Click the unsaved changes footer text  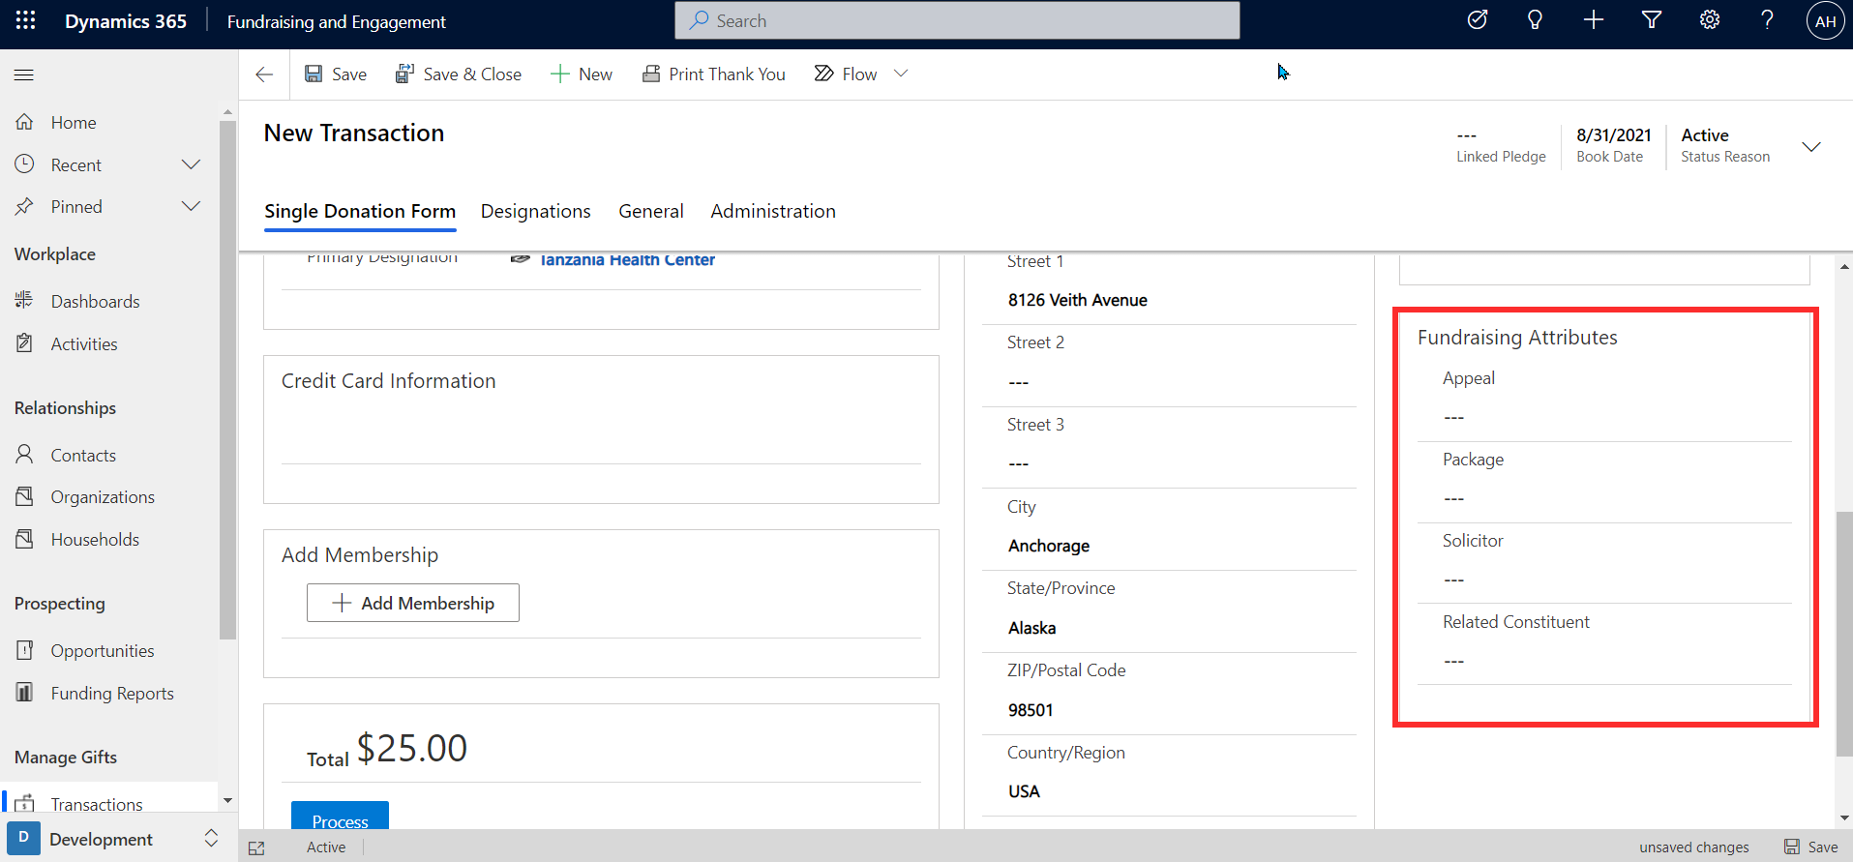[1694, 847]
